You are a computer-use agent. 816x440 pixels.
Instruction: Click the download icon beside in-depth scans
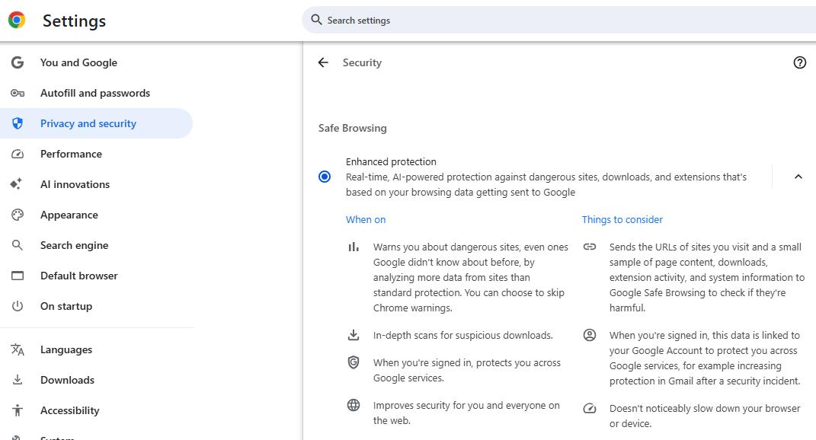point(354,335)
